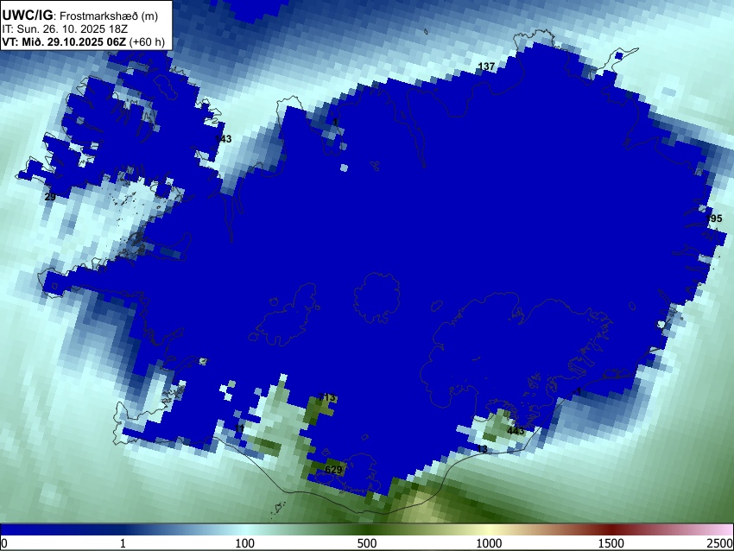This screenshot has height=551, width=734.
Task: Click the '137' value on the north coast
Action: coord(486,66)
